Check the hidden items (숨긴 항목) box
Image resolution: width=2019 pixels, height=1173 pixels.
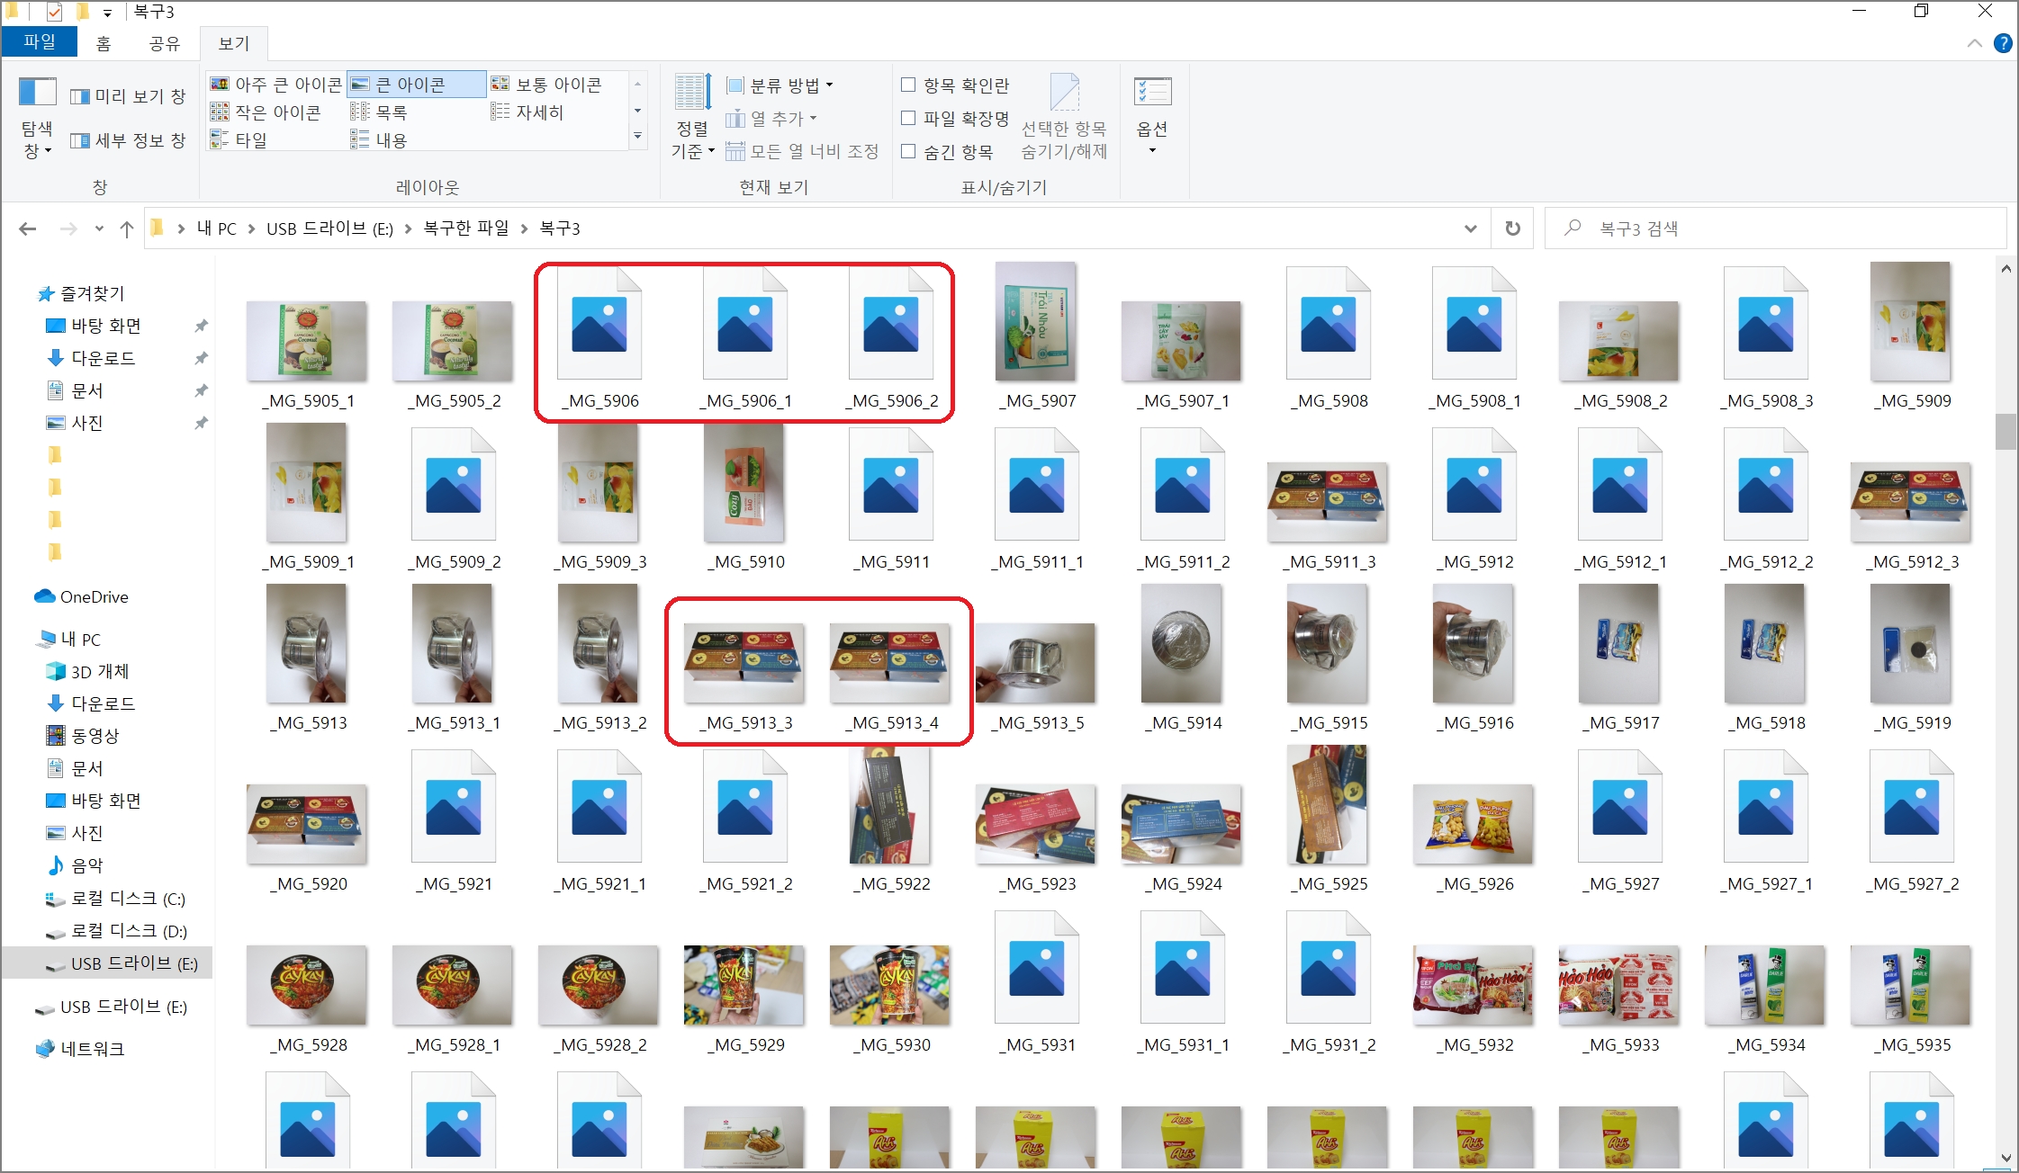908,151
